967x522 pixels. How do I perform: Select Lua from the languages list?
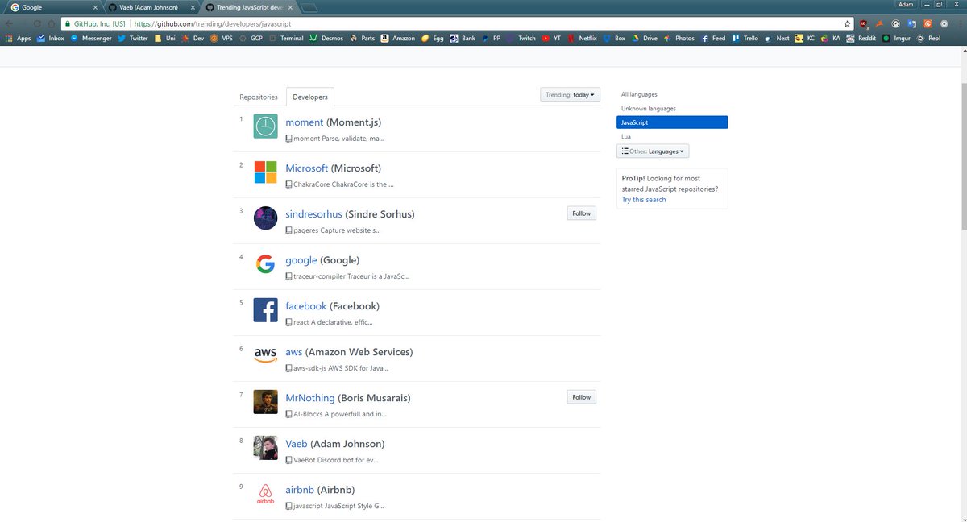626,136
